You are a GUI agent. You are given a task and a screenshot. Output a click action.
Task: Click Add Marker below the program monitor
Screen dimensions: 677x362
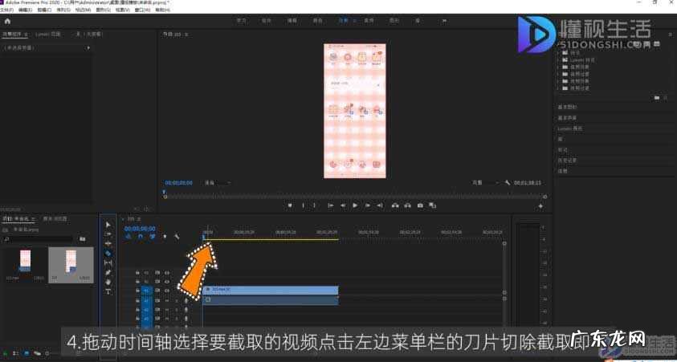[x=290, y=205]
